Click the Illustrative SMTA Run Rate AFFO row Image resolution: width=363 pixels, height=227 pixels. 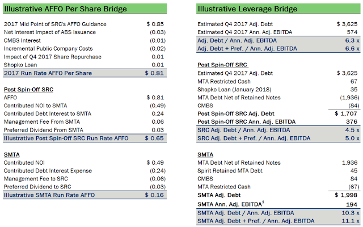pos(57,195)
